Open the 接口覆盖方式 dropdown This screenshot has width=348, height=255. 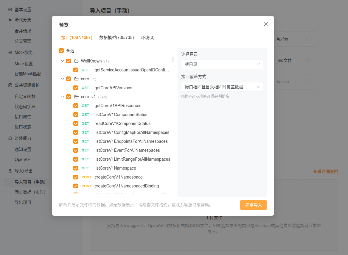222,87
